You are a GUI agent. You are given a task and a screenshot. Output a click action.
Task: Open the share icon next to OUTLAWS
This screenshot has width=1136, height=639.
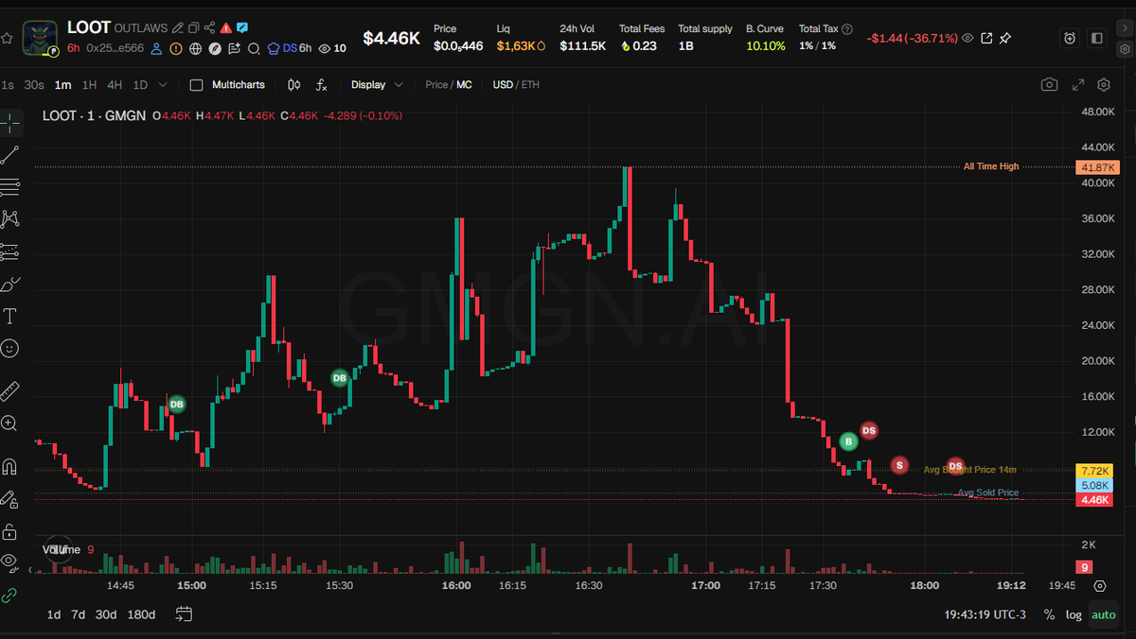tap(209, 28)
